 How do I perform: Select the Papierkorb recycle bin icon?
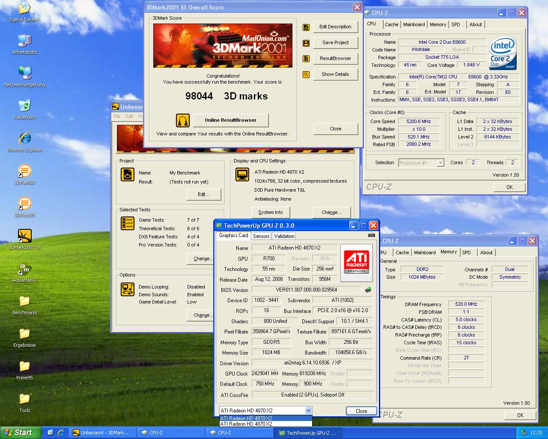coord(24,109)
